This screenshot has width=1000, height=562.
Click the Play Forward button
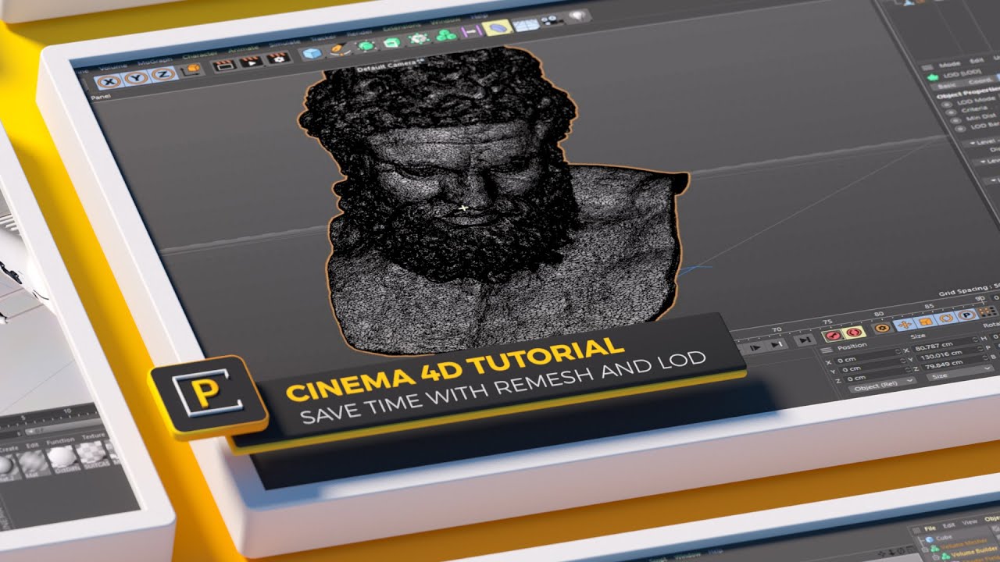click(755, 347)
